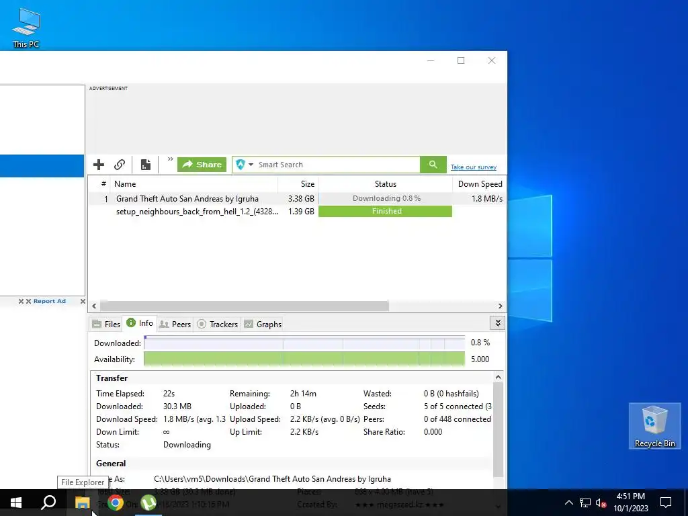The width and height of the screenshot is (688, 516).
Task: Select the Recycle Bin desktop icon
Action: point(654,426)
